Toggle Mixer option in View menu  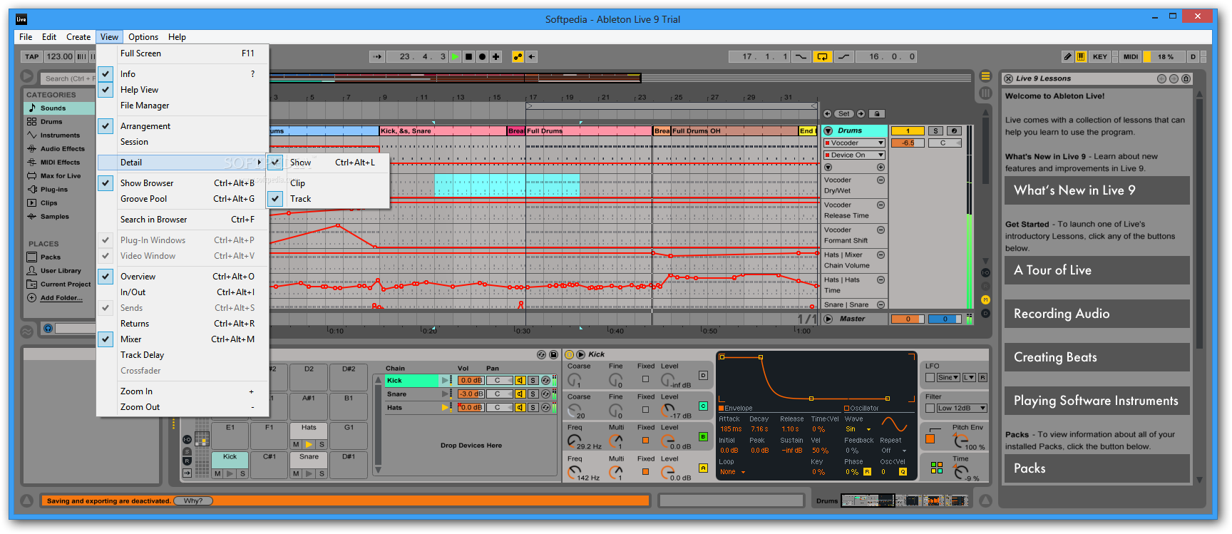tap(106, 339)
